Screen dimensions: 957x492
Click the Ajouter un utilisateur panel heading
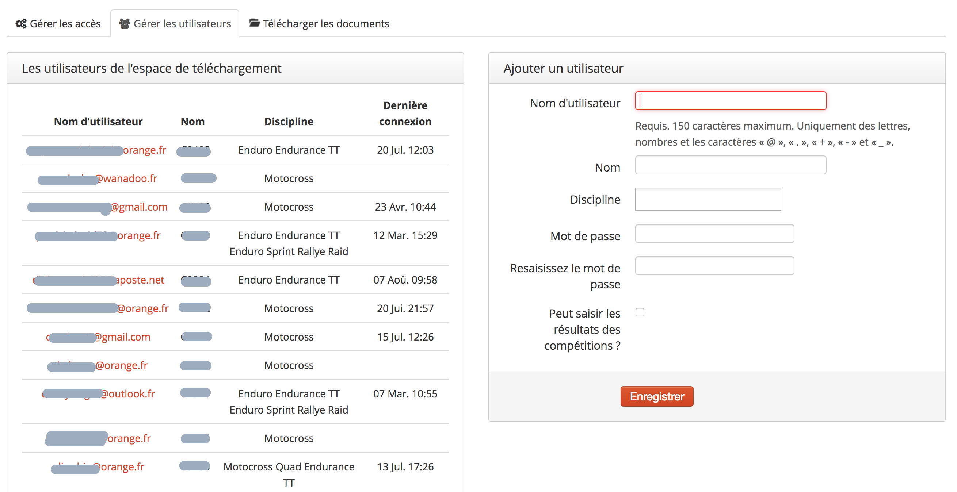563,68
